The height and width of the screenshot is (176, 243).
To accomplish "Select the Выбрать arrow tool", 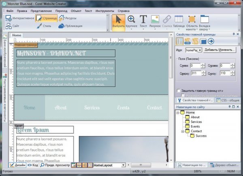I will coord(119,23).
